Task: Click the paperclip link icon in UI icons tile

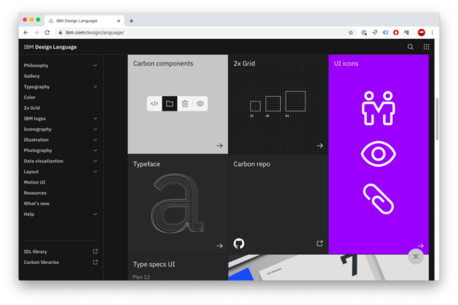Action: point(379,199)
